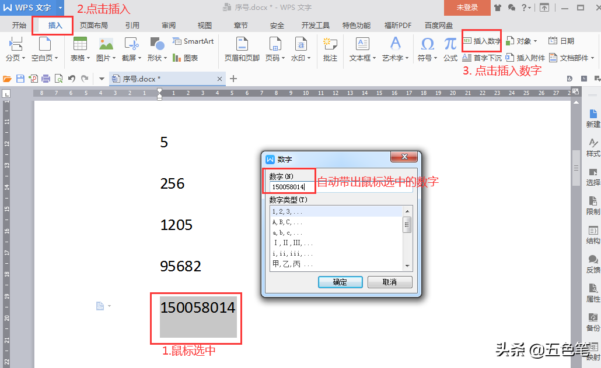Open the 反馈 feedback sidebar panel
Screen dimensions: 601x368
[593, 264]
